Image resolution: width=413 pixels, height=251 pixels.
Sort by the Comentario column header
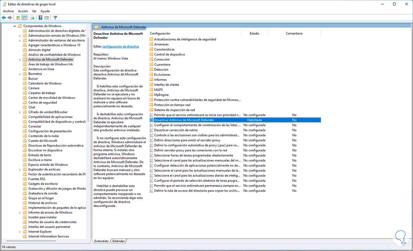coord(294,33)
